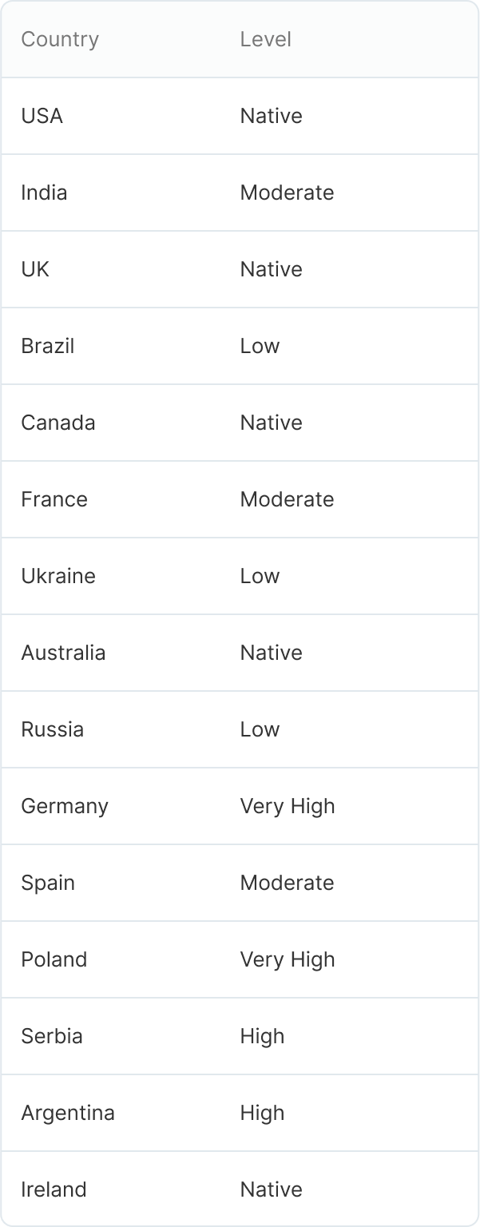The width and height of the screenshot is (480, 1227).
Task: Select the Ireland country cell
Action: (x=54, y=1189)
